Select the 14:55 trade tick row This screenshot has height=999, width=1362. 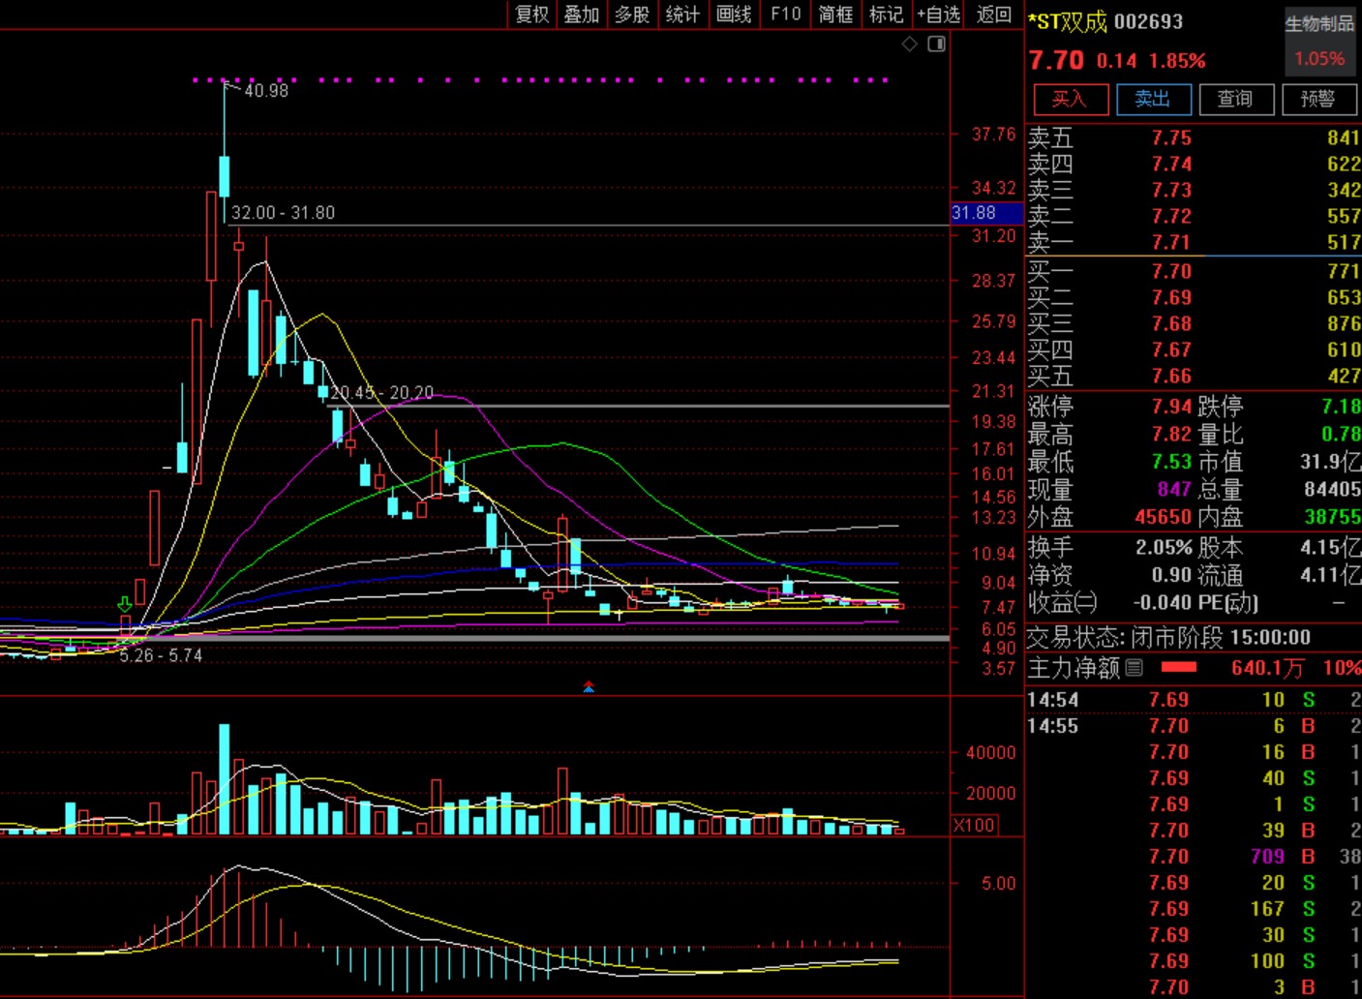pos(1194,725)
